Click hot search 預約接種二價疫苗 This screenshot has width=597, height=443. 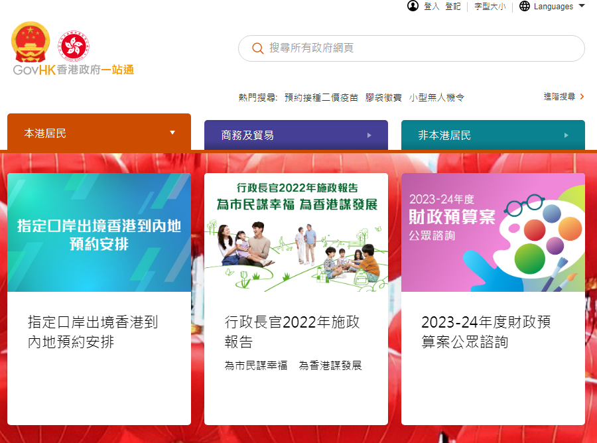(321, 97)
